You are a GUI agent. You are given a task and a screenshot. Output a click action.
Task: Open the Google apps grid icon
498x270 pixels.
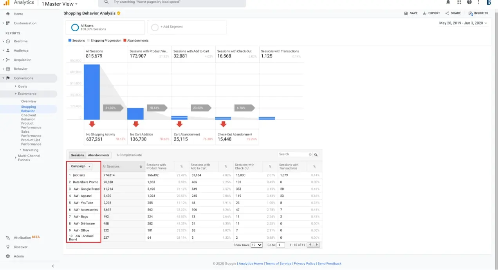click(x=459, y=2)
